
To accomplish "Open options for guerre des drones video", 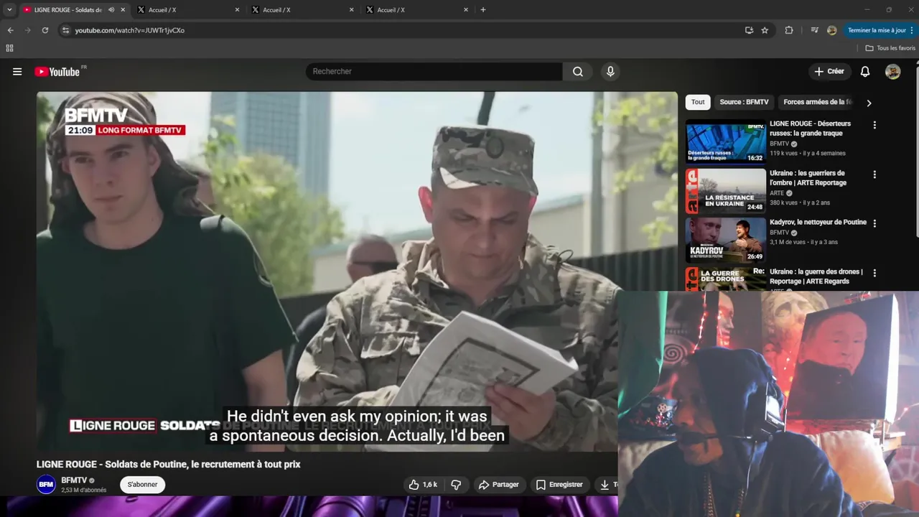I will coord(874,273).
